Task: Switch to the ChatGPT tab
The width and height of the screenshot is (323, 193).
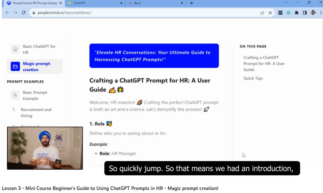Action: click(x=95, y=3)
